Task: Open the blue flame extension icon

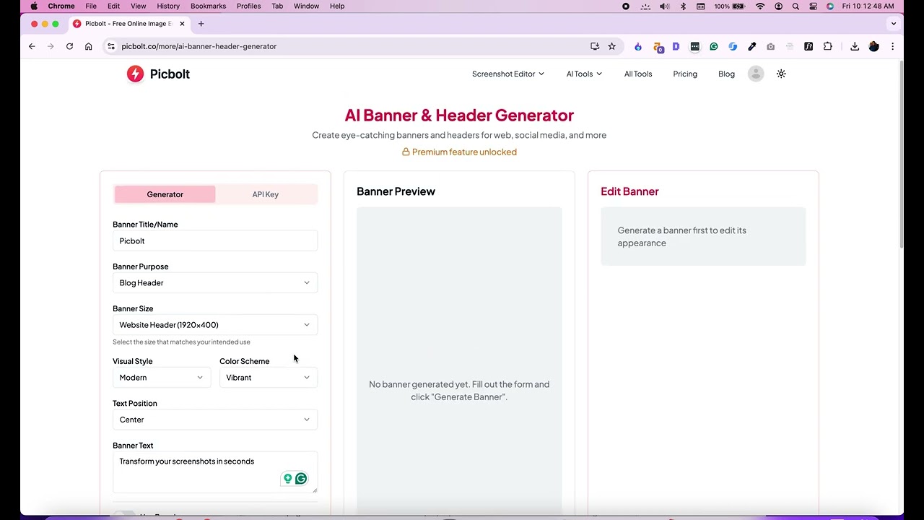Action: coord(638,46)
